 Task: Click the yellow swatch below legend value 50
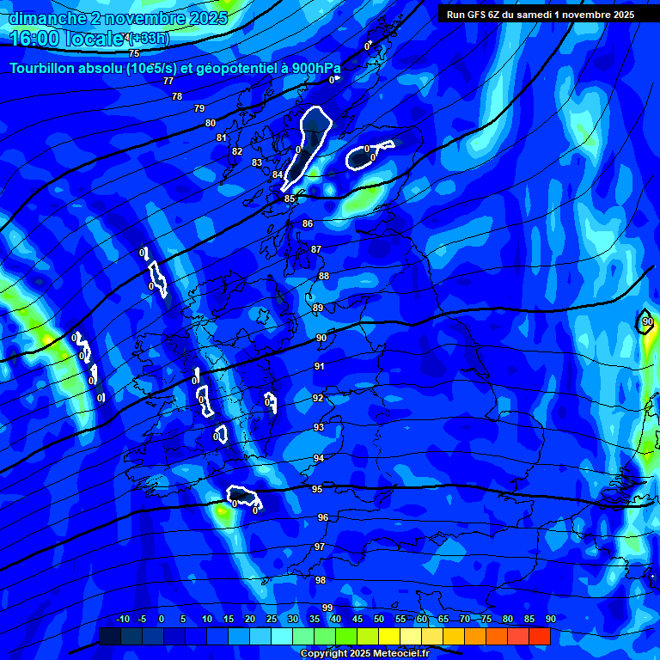(388, 637)
